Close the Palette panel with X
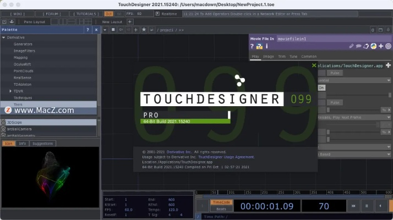 (x=96, y=29)
